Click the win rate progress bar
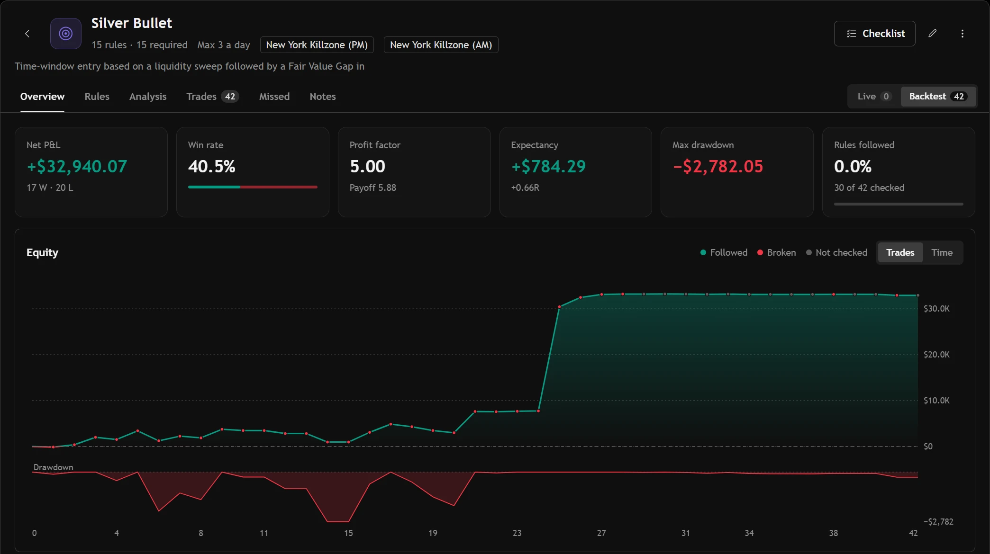Screen dimensions: 990x554 (x=253, y=187)
